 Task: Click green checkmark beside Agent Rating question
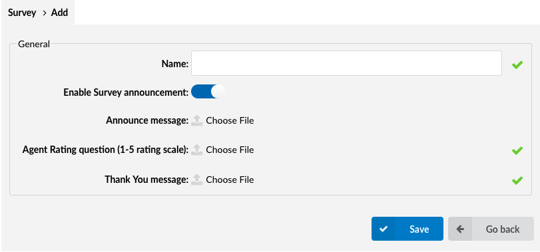[x=517, y=150]
